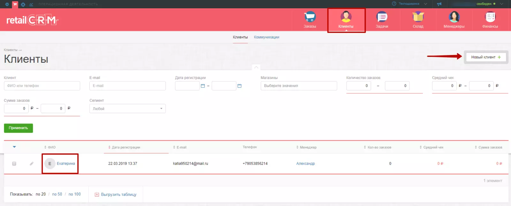Click phone +79053856214 cell

(x=255, y=164)
